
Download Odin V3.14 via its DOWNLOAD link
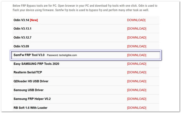coord(136,20)
